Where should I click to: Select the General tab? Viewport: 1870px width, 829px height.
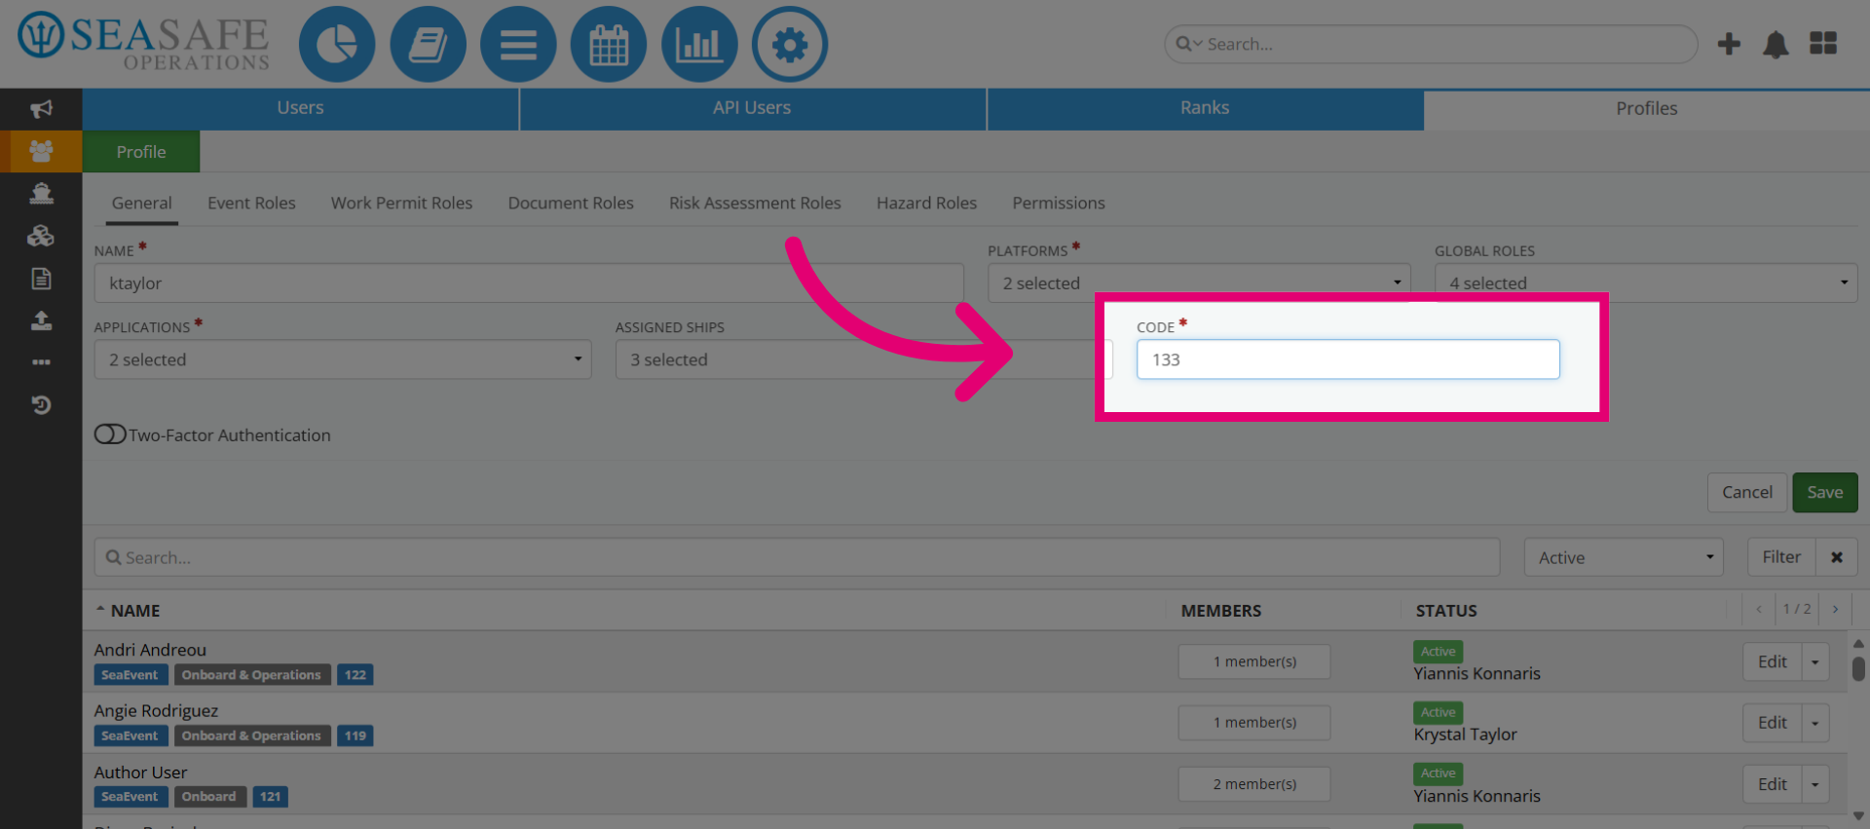pos(141,203)
